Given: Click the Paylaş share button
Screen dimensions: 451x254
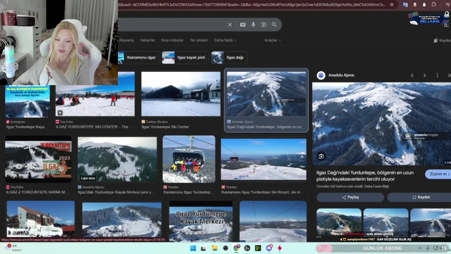Looking at the screenshot, I should (350, 197).
